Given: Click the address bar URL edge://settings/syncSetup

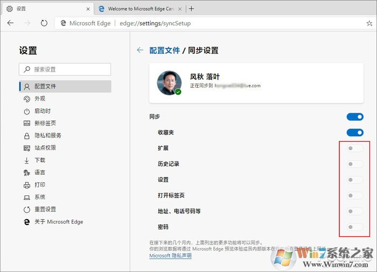Looking at the screenshot, I should point(155,23).
